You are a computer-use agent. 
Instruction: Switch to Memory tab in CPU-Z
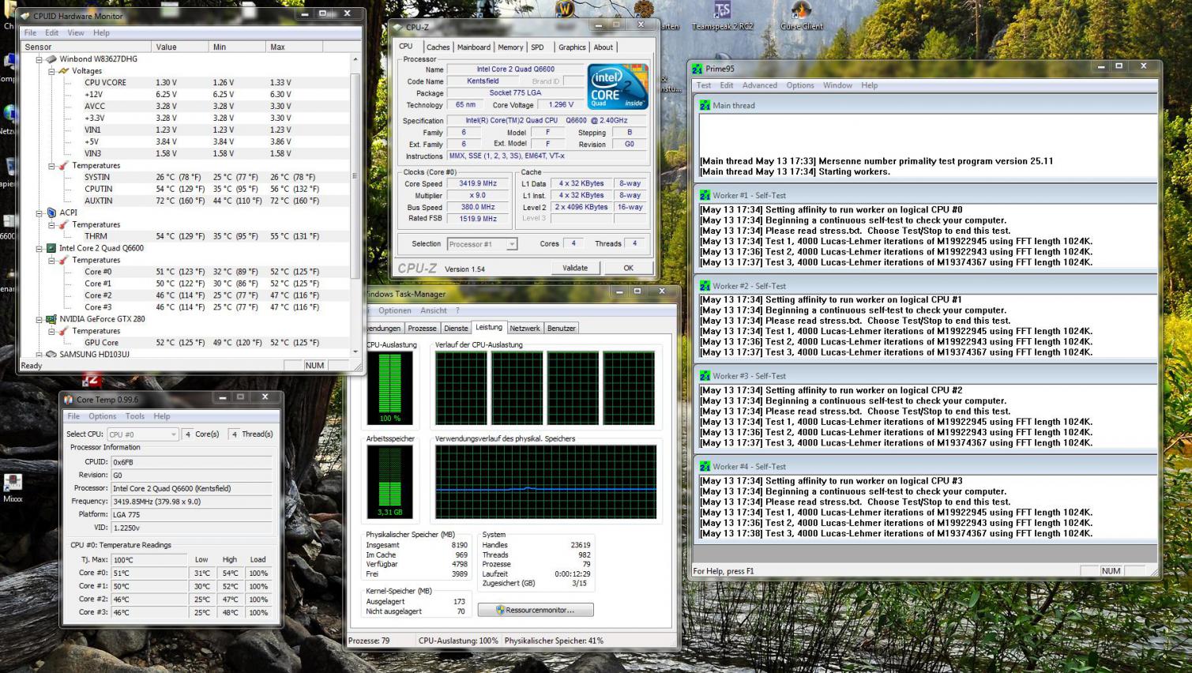point(510,47)
